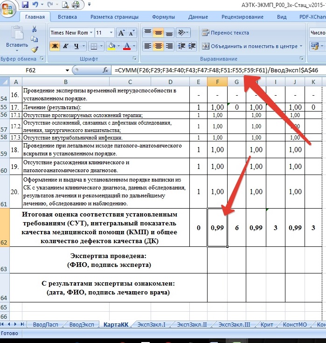Viewport: 326px width, 343px height.
Task: Apply the yellow fill color bucket
Action: click(x=112, y=46)
